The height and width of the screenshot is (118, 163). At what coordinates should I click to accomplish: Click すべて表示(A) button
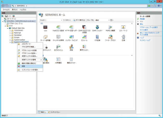point(80,20)
